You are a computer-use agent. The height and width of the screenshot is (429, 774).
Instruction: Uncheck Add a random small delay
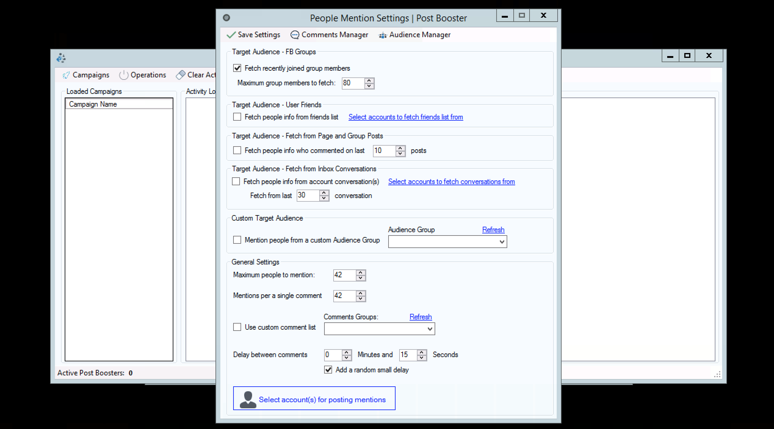[328, 370]
